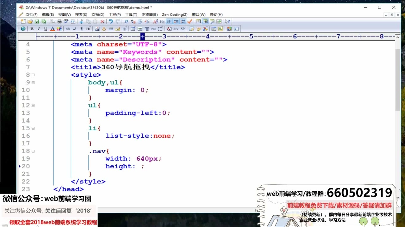405x227 pixels.
Task: Run the ABC spell check
Action: pos(66,21)
